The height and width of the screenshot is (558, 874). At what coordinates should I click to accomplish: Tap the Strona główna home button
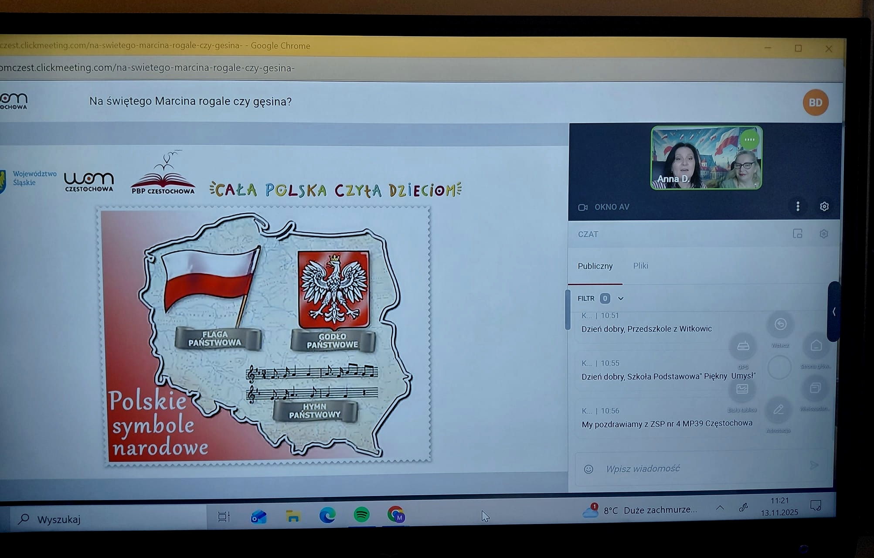(816, 346)
